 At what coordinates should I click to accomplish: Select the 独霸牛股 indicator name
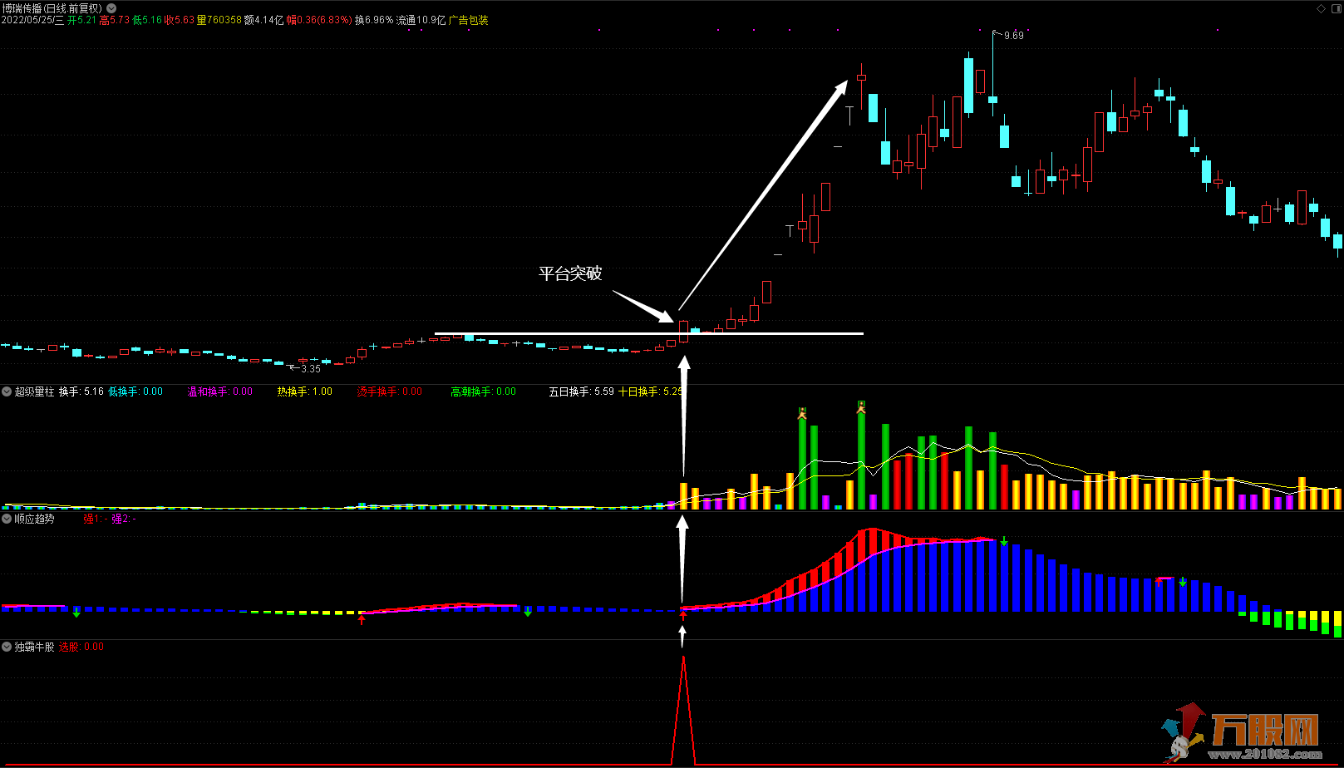coord(34,647)
